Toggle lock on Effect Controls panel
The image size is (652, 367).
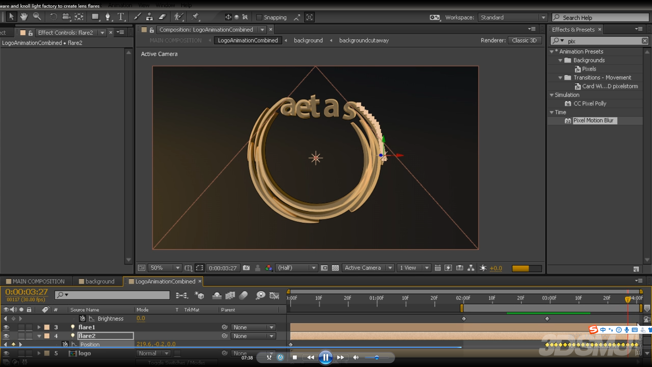pos(31,33)
